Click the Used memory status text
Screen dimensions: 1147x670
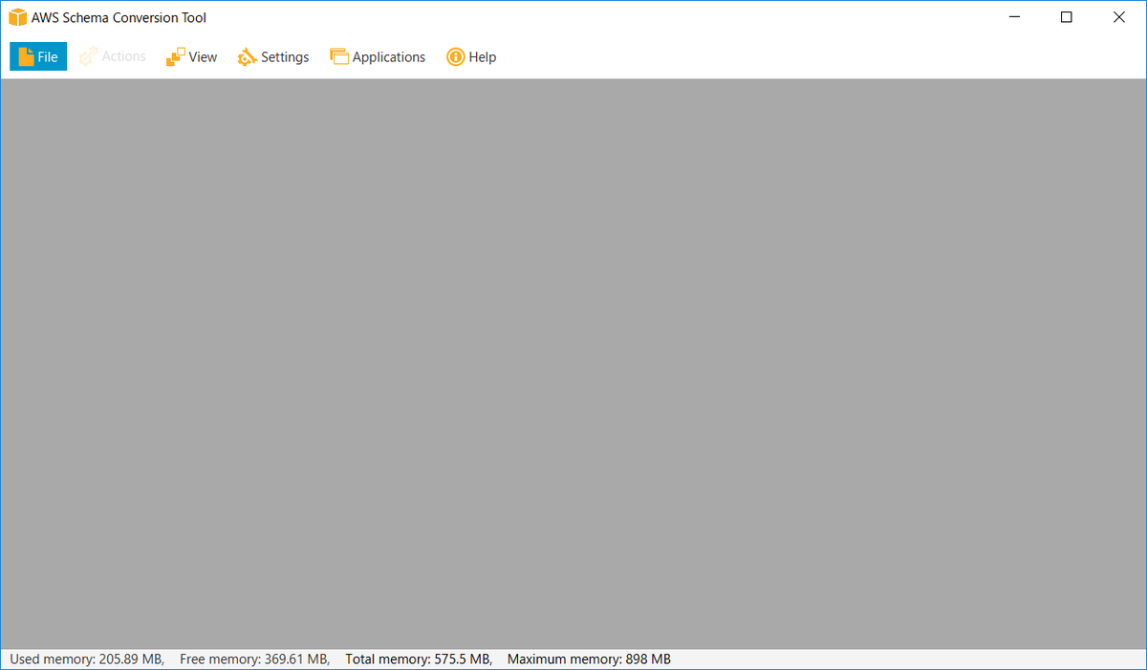point(87,659)
